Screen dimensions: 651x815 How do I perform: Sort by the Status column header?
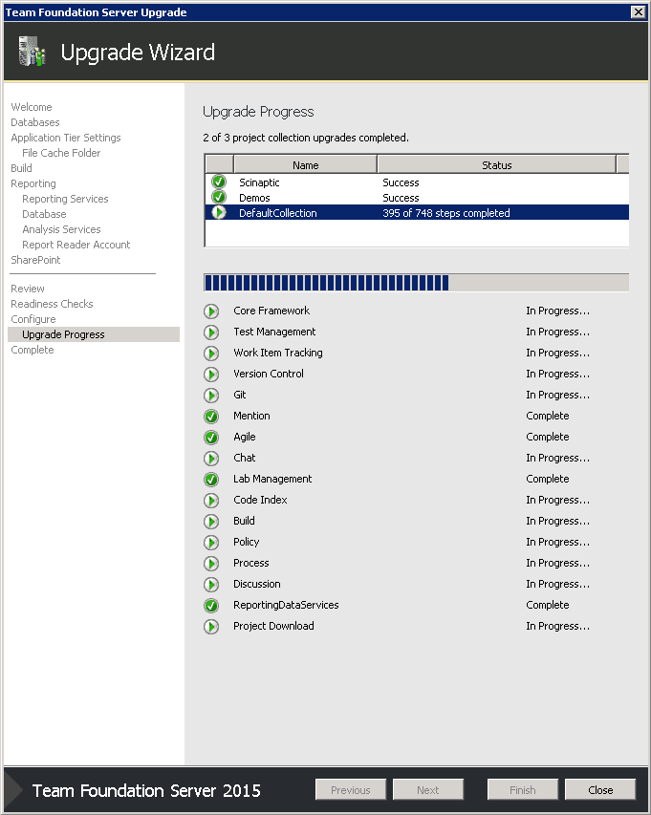(496, 165)
